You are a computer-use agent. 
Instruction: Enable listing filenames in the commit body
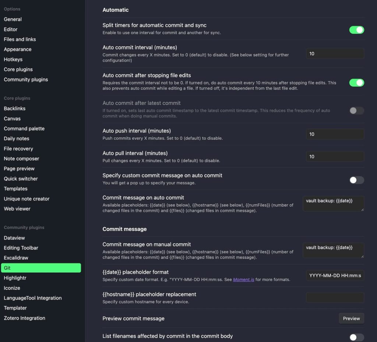[356, 337]
